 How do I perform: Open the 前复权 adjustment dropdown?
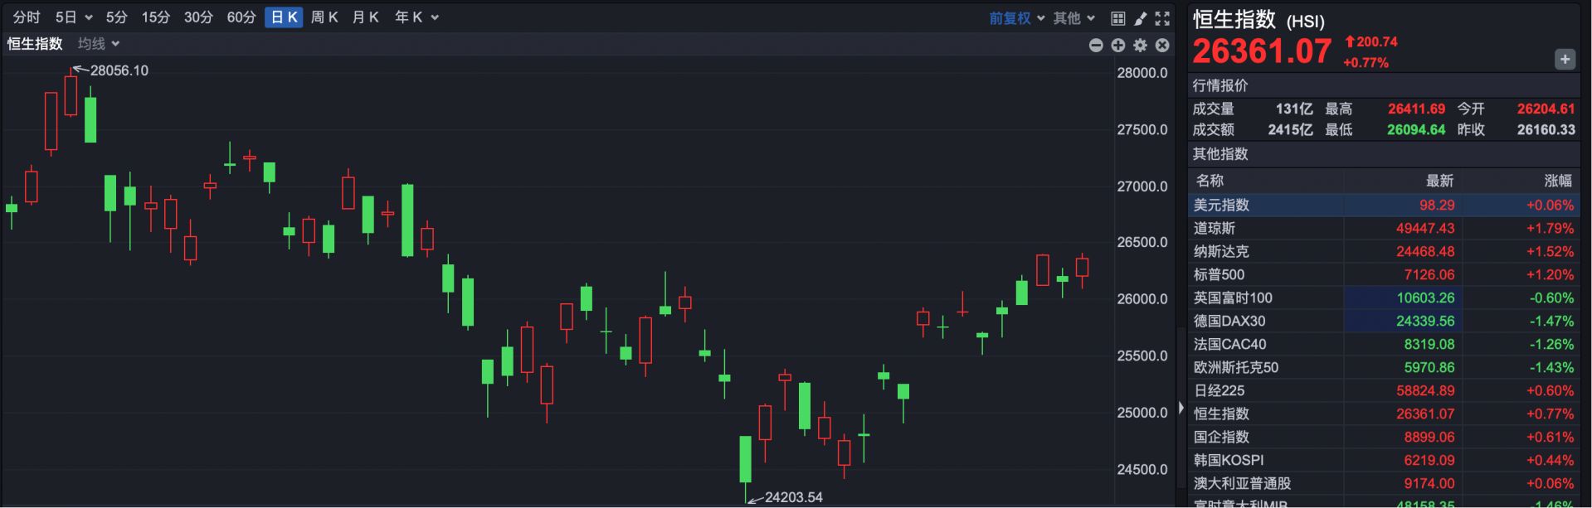pos(1016,18)
